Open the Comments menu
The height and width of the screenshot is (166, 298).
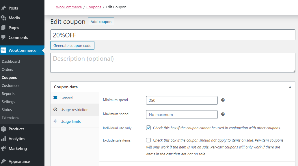coord(22,37)
